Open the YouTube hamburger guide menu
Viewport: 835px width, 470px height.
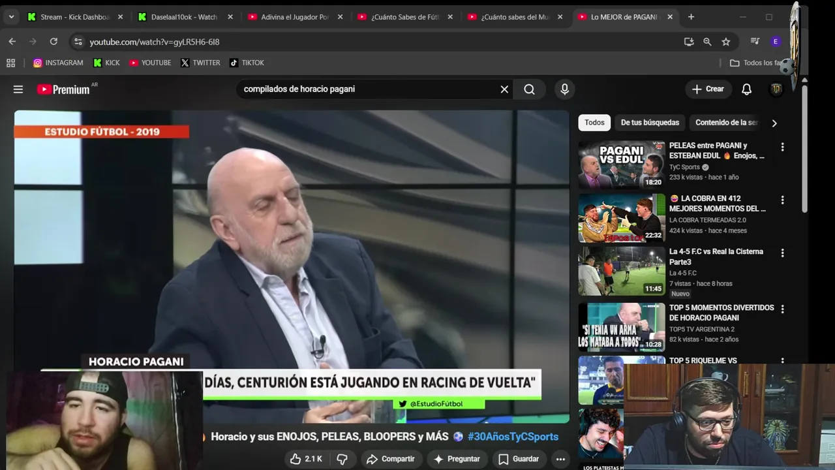point(18,89)
